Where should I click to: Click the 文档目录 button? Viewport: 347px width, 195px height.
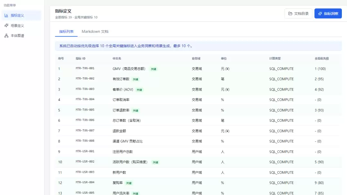coord(298,13)
